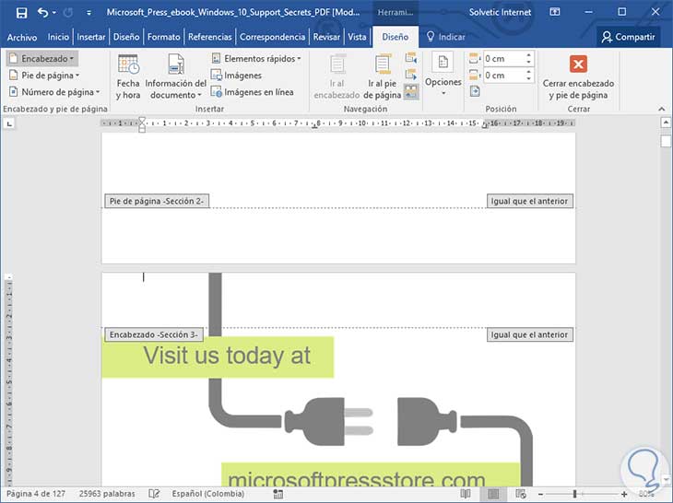Zoom in with the plus button
This screenshot has height=503, width=673.
coord(624,494)
